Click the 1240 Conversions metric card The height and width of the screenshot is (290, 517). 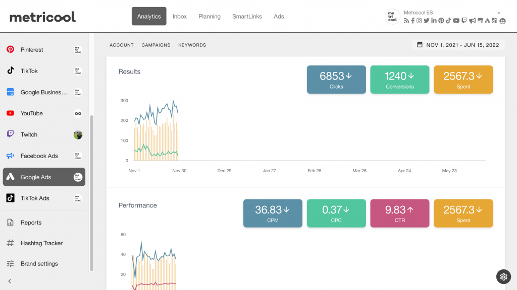point(400,80)
